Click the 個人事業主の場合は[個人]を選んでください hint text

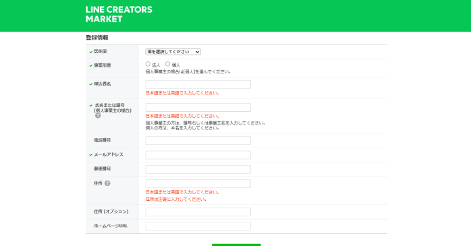188,71
